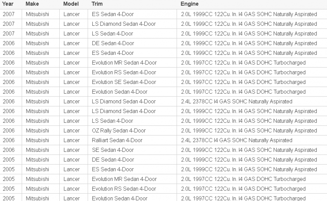Select the Engine column header

190,4
